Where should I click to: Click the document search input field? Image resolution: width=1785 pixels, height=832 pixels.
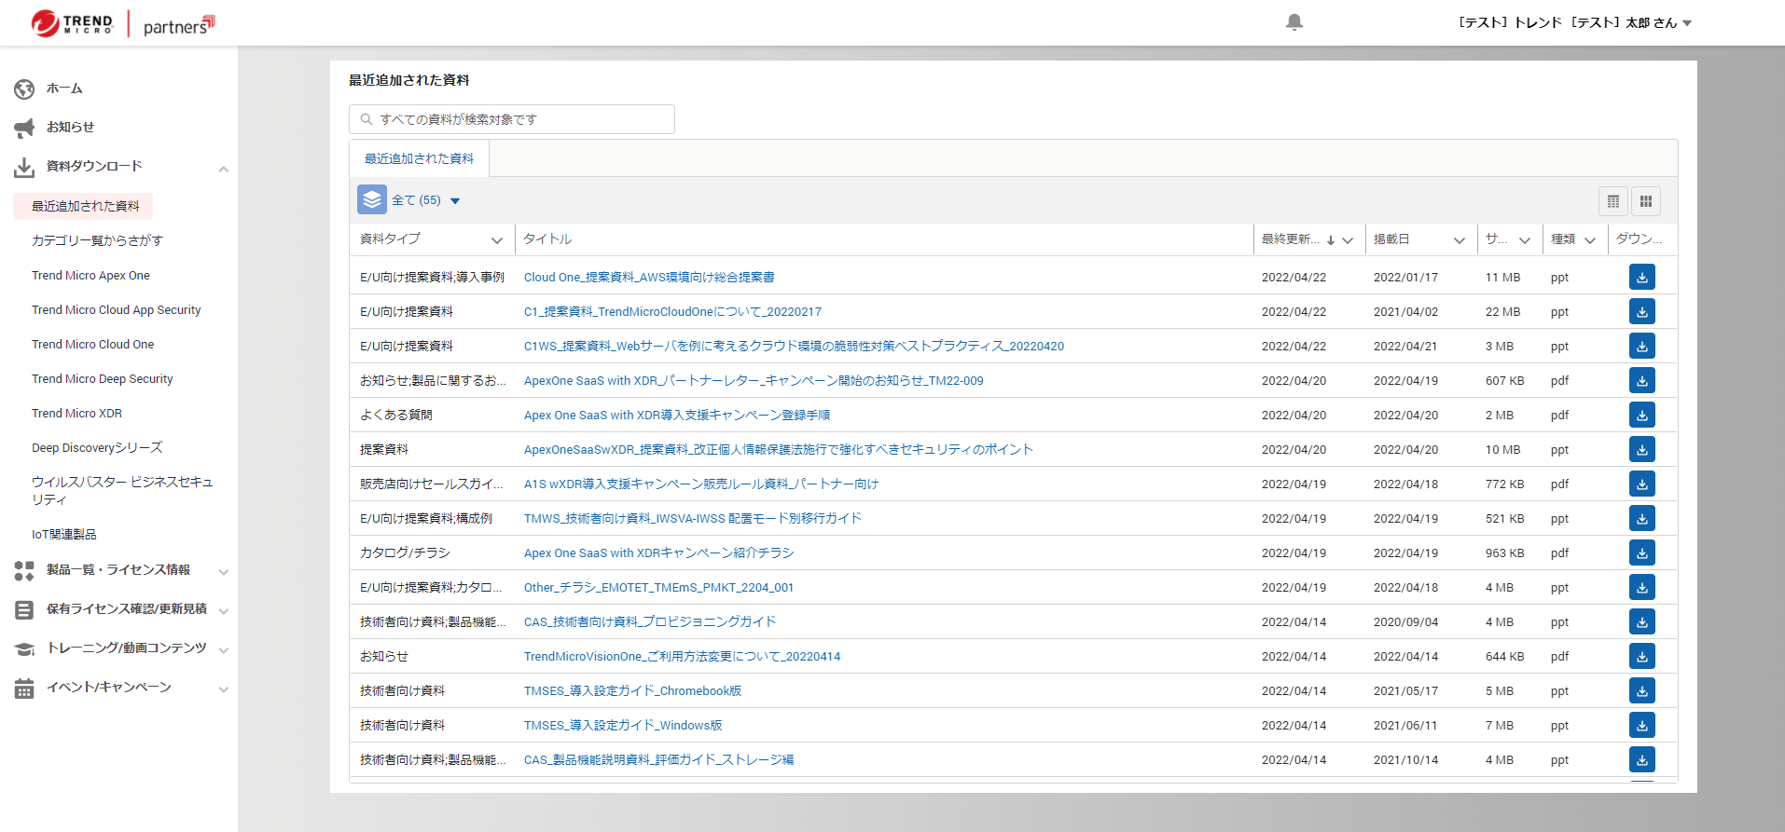(x=512, y=119)
